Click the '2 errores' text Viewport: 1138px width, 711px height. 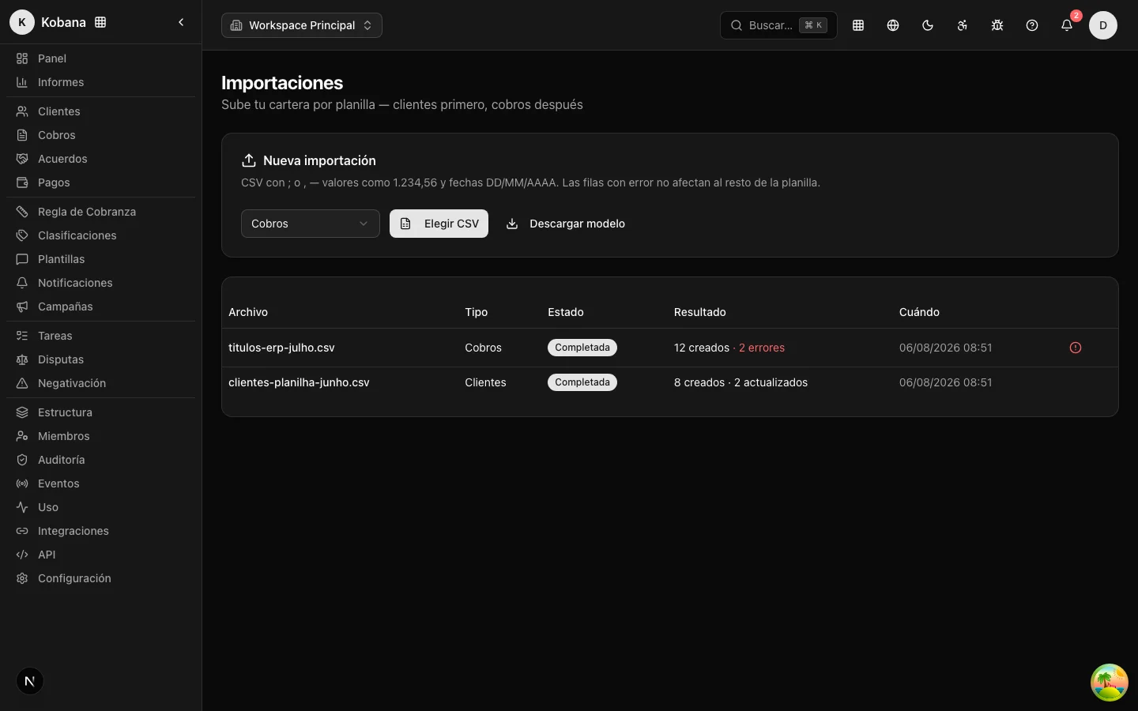762,348
